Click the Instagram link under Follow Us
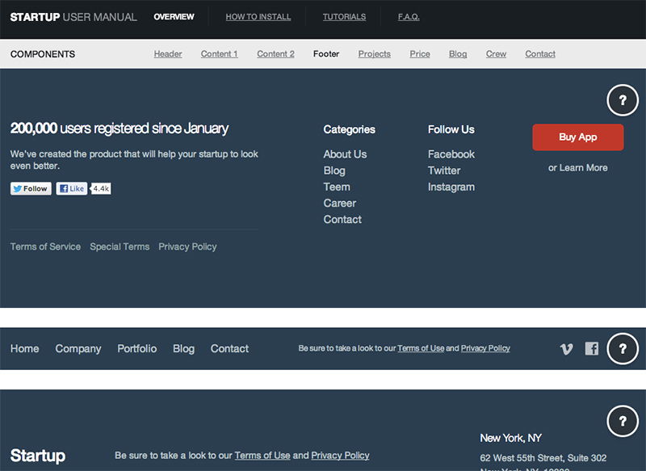646x471 pixels. (451, 187)
